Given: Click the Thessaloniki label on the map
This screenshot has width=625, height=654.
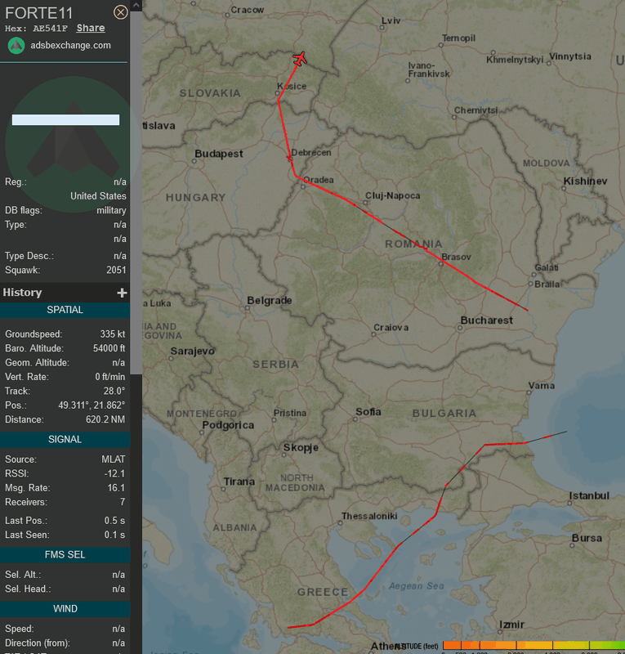Looking at the screenshot, I should click(369, 516).
